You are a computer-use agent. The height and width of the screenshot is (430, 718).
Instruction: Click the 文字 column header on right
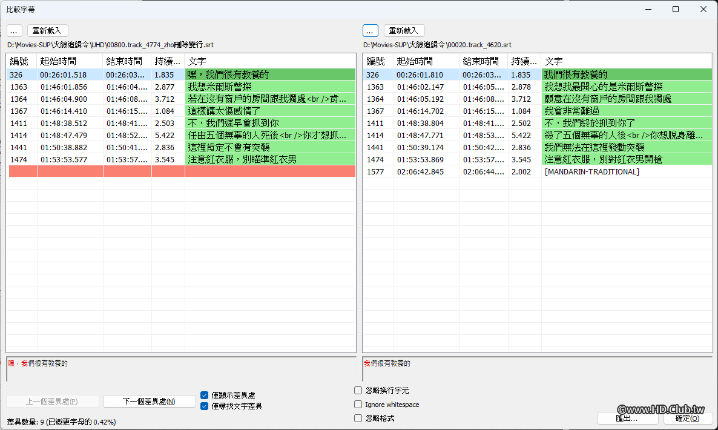click(x=553, y=60)
